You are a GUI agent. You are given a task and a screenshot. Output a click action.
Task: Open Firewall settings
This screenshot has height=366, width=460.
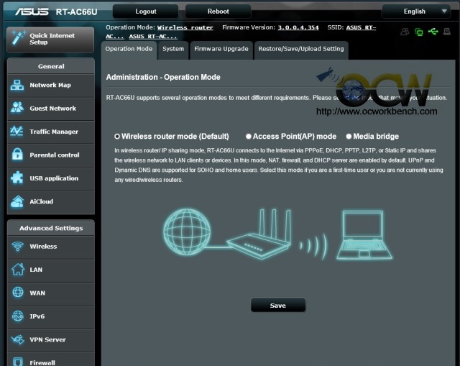pos(51,360)
